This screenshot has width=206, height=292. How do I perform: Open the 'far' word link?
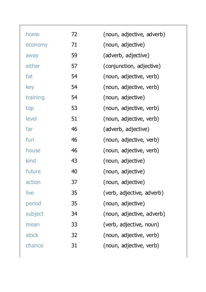(29, 129)
